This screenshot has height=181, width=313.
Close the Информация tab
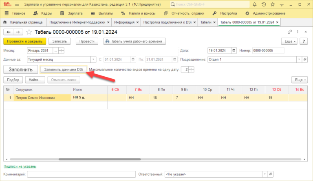137,22
